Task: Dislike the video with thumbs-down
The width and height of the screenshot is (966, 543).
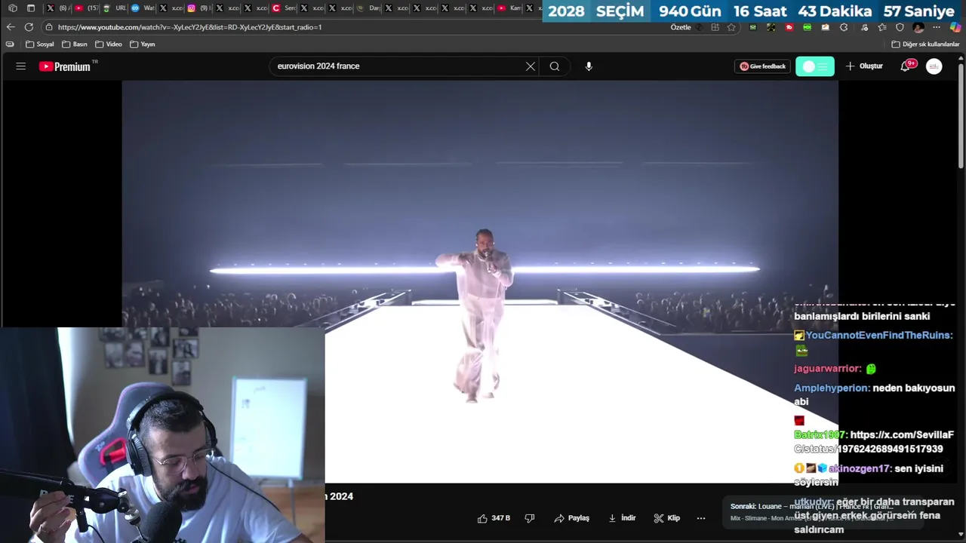Action: 530,518
